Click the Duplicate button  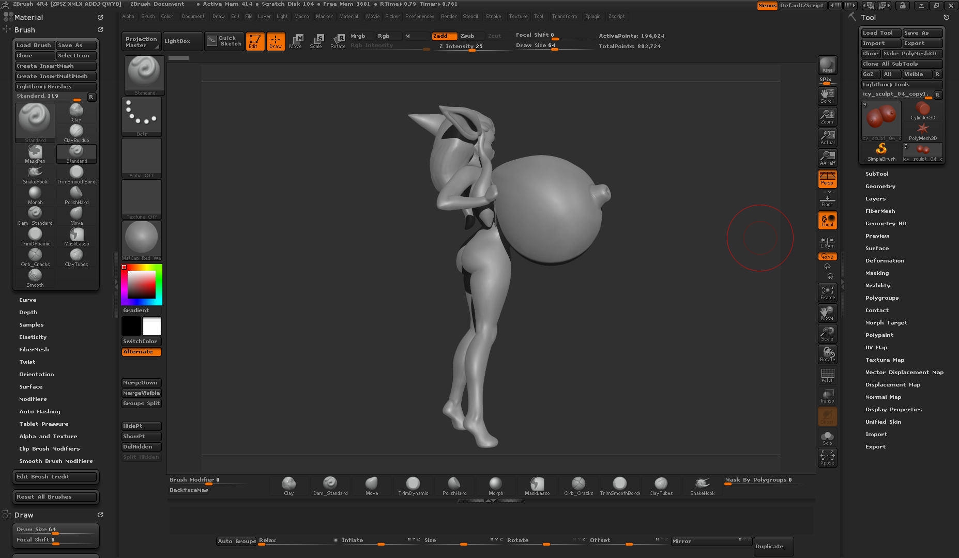click(x=773, y=547)
